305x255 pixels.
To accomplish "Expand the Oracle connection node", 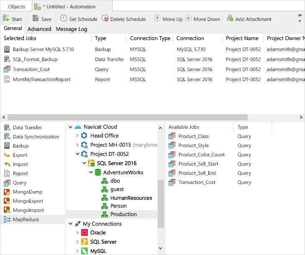I will (77, 233).
